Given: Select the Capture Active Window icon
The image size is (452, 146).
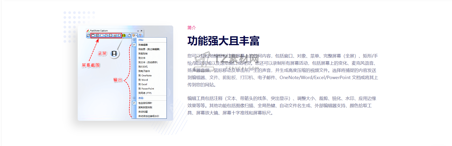Looking at the screenshot, I should click(93, 35).
